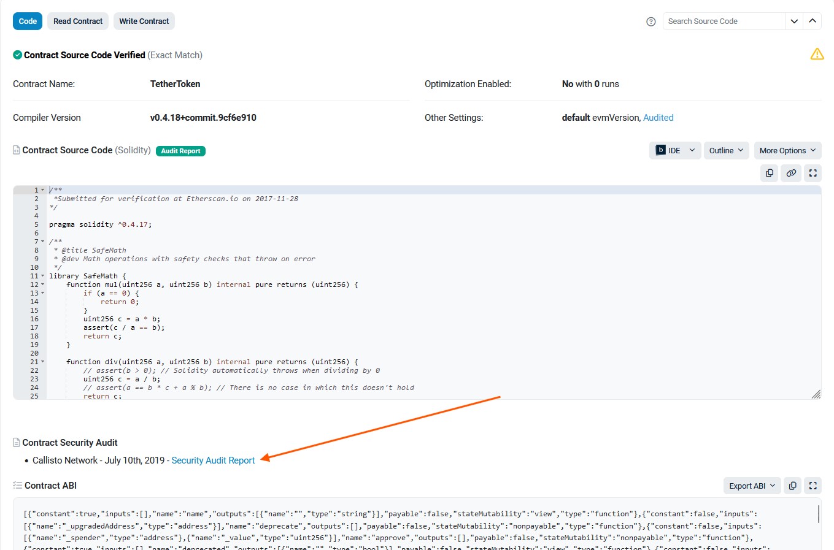834x550 pixels.
Task: Switch to the Read Contract tab
Action: click(78, 21)
